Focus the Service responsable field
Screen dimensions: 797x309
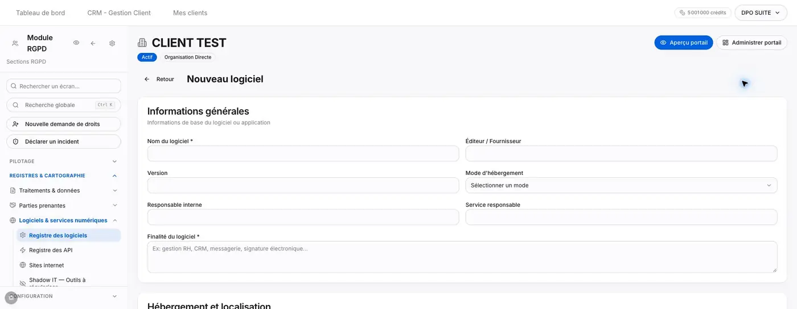point(621,217)
